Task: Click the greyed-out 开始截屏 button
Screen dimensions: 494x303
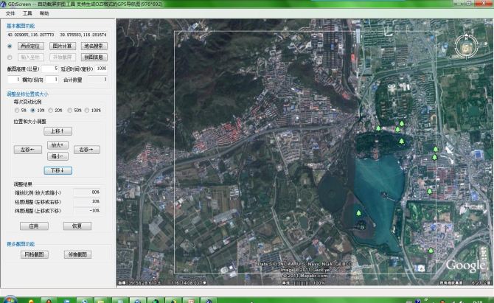Action: pos(63,57)
